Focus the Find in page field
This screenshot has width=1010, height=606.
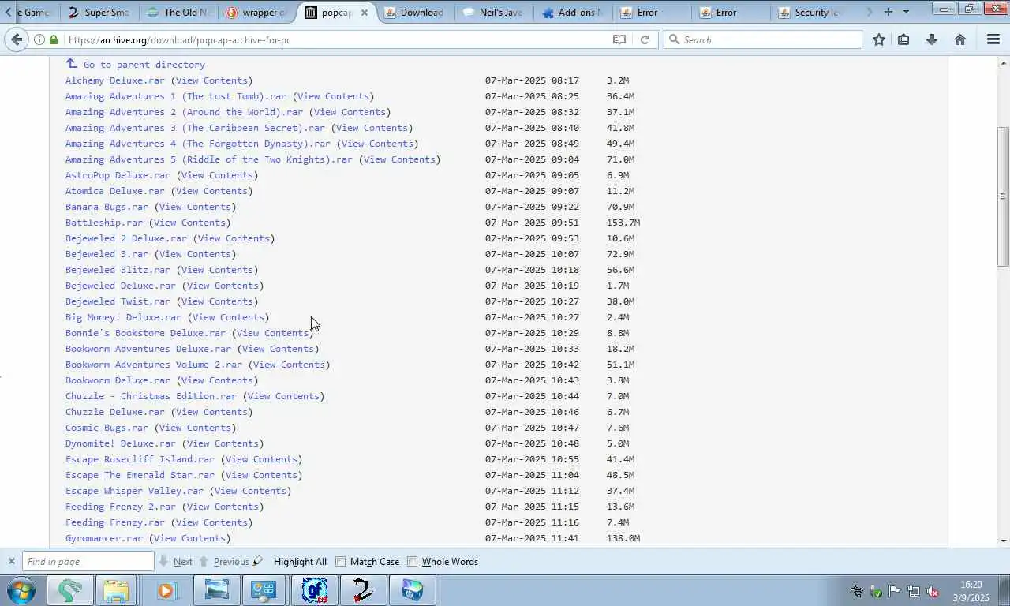point(88,562)
